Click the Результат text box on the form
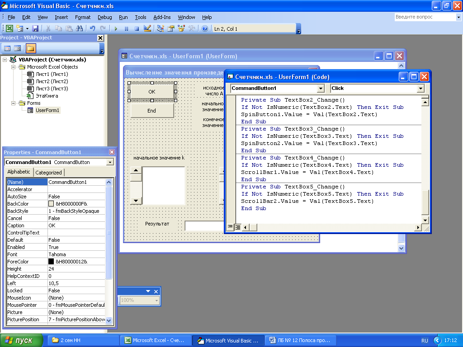Screen dimensions: 463x347 204,226
